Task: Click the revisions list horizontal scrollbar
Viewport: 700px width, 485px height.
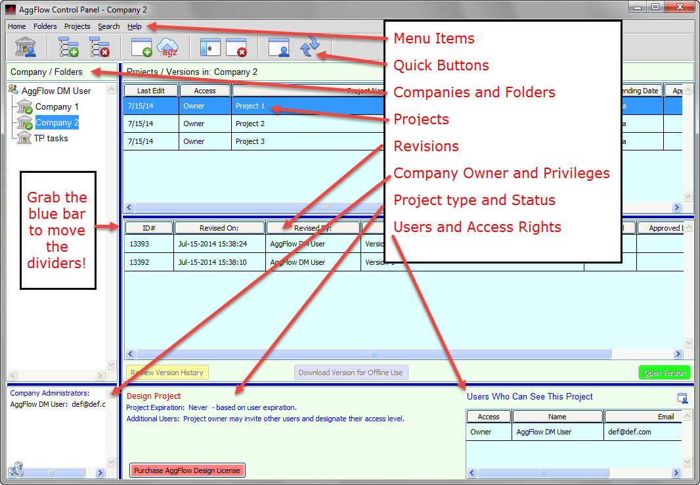Action: [x=373, y=354]
